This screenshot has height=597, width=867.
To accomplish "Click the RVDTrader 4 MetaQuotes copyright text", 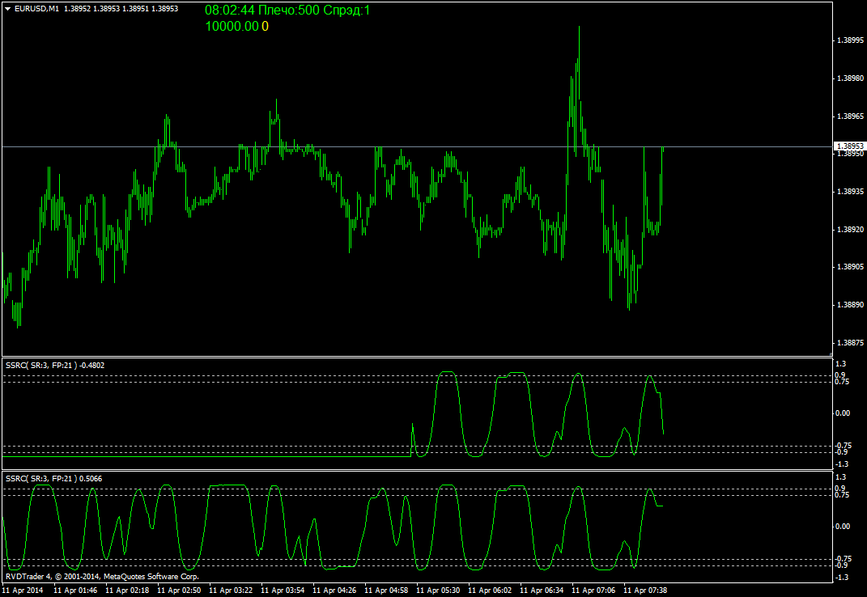I will tap(102, 577).
